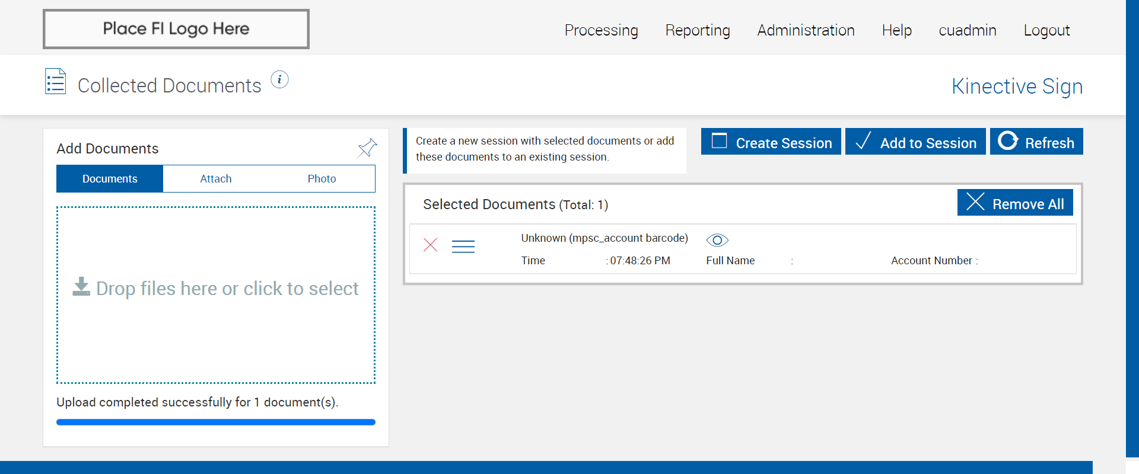The width and height of the screenshot is (1139, 474).
Task: Click the Collected Documents info icon
Action: [x=279, y=79]
